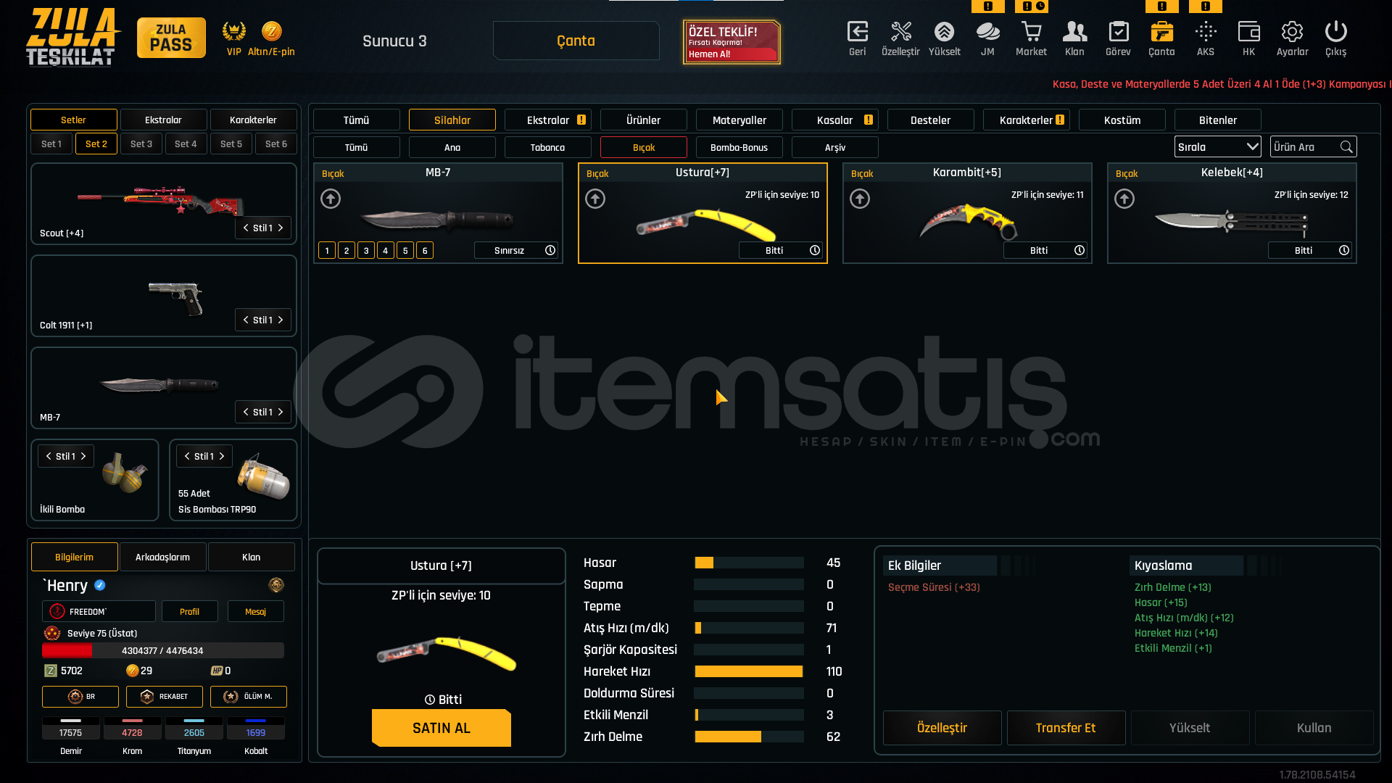Next style arrow for İkili Bomba
The width and height of the screenshot is (1392, 783).
tap(83, 456)
